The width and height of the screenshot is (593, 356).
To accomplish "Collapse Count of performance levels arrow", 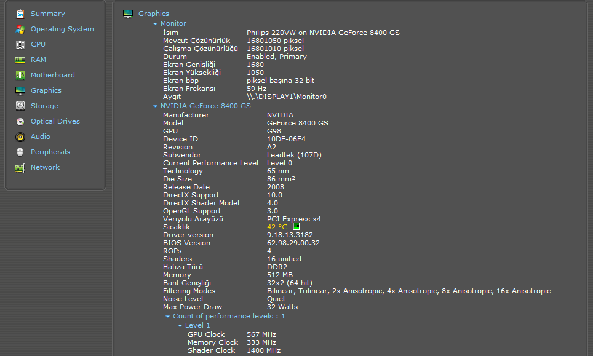I will pos(167,316).
